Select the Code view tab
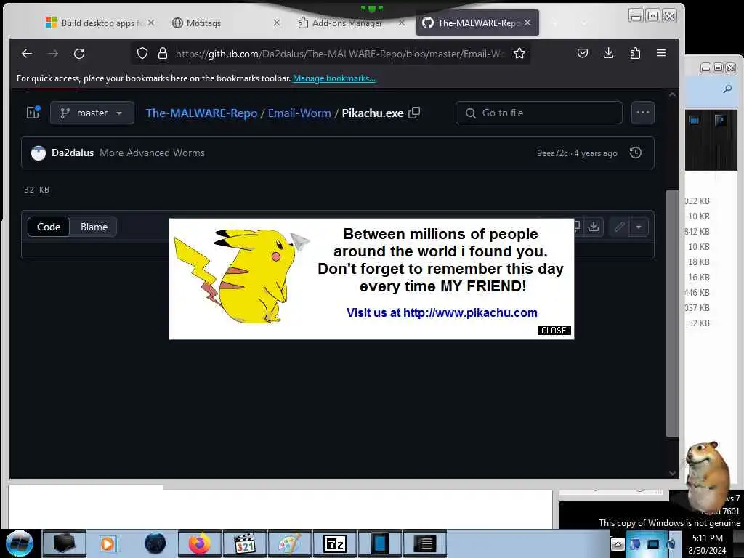 (x=49, y=227)
